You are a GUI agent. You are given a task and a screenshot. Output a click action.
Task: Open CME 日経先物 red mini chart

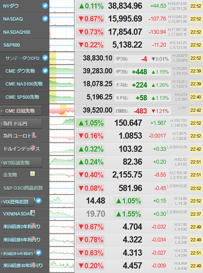pyautogui.click(x=62, y=110)
